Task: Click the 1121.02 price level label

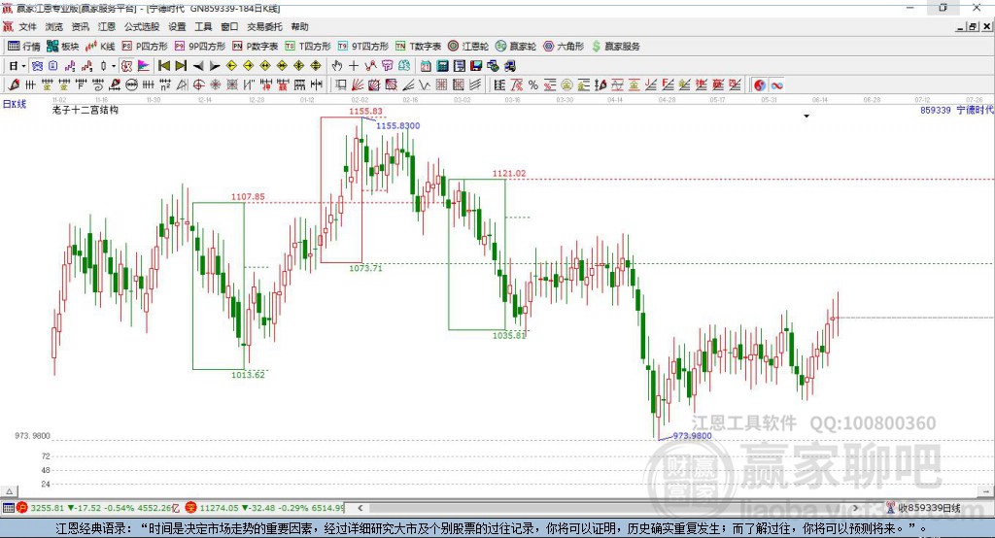Action: click(509, 173)
